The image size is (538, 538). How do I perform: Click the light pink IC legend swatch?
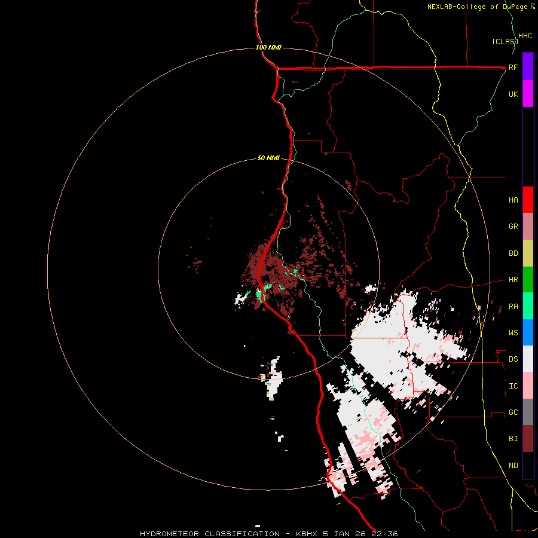(528, 386)
